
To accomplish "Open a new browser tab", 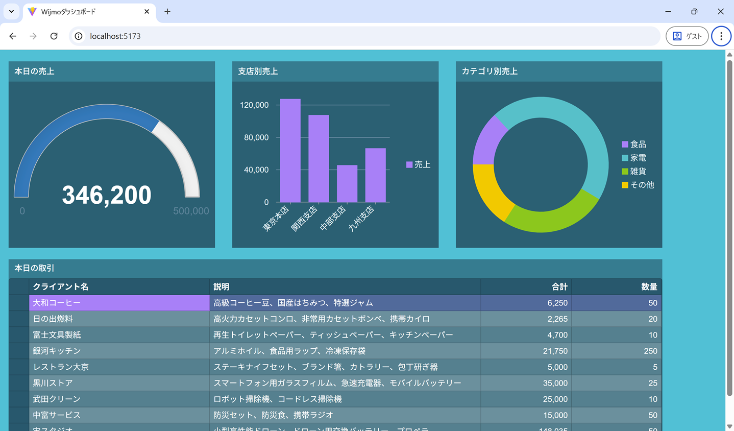I will click(x=167, y=11).
